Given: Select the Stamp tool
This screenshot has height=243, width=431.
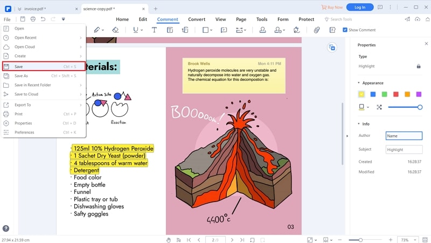Looking at the screenshot, I should pos(262,30).
